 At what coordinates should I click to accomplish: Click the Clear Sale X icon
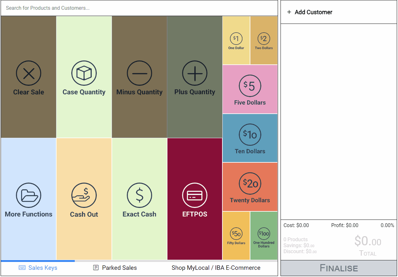point(29,73)
